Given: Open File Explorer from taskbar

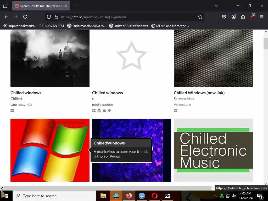Looking at the screenshot, I should (x=103, y=196).
